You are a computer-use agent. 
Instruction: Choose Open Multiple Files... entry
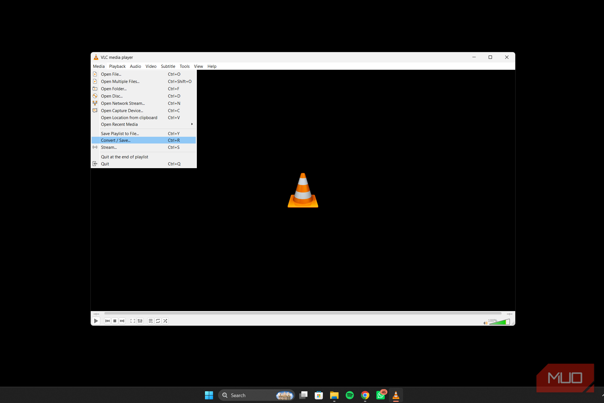[x=144, y=82]
